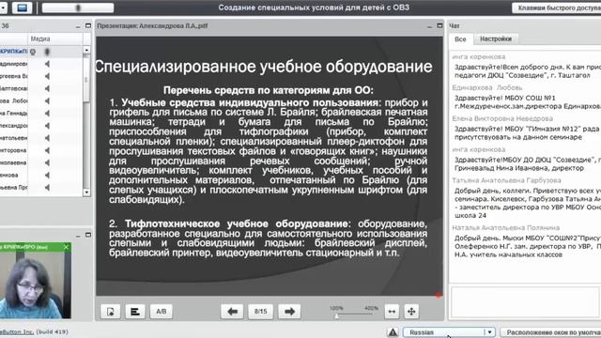This screenshot has height=338, width=601.
Task: Switch to the Все chat tab
Action: tap(460, 39)
